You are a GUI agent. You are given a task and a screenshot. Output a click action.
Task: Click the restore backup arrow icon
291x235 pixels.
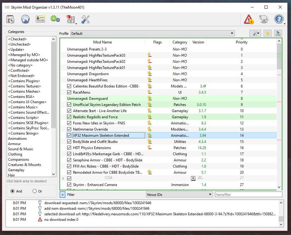tap(267, 33)
